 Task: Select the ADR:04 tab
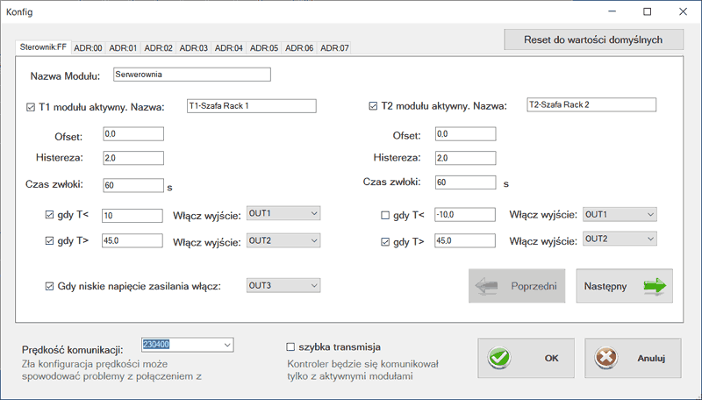(228, 47)
